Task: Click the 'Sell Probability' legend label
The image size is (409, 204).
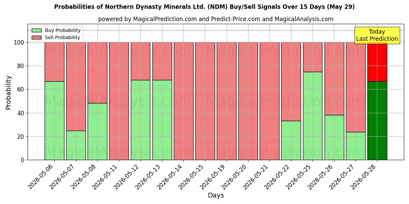Action: pyautogui.click(x=62, y=37)
